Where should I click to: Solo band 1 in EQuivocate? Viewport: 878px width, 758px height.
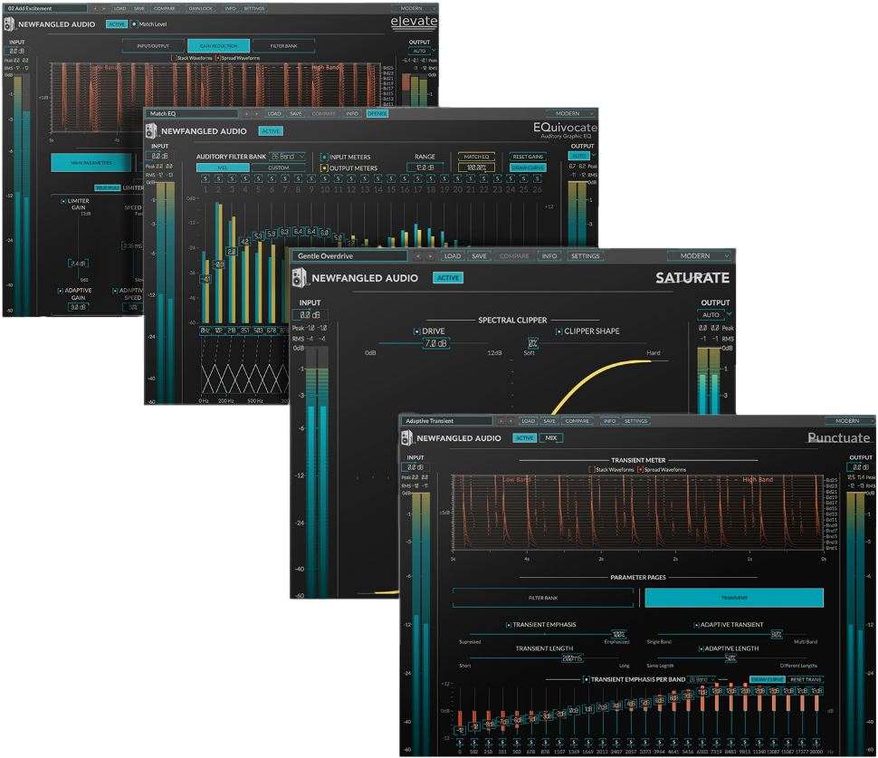tap(205, 178)
